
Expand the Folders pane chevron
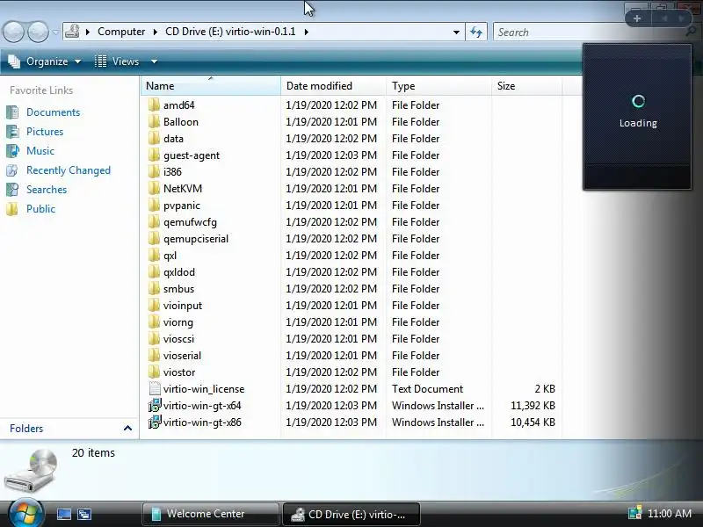[x=127, y=429]
